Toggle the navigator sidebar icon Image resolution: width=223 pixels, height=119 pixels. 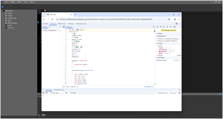click(64, 27)
